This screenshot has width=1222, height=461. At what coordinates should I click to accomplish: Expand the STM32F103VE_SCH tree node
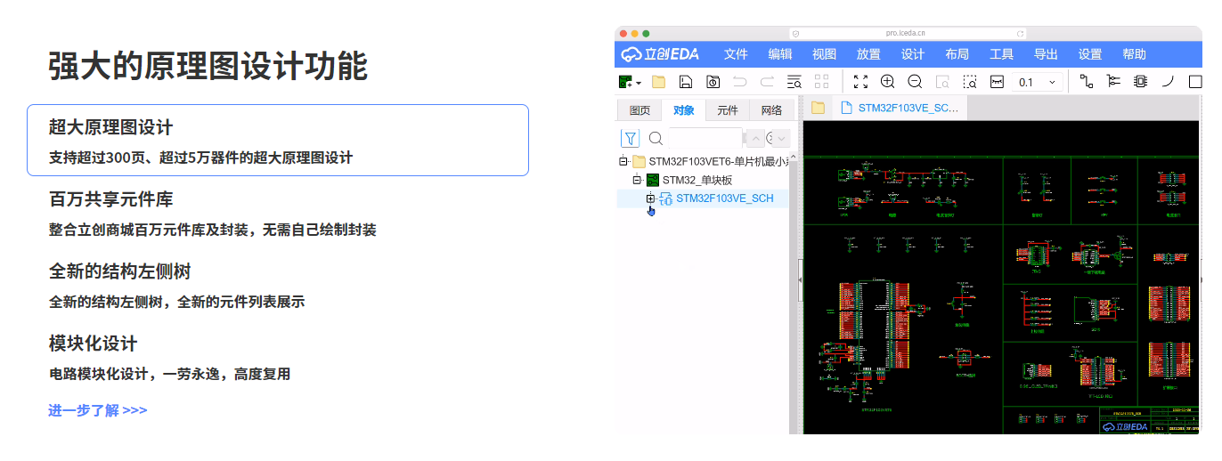coord(651,198)
